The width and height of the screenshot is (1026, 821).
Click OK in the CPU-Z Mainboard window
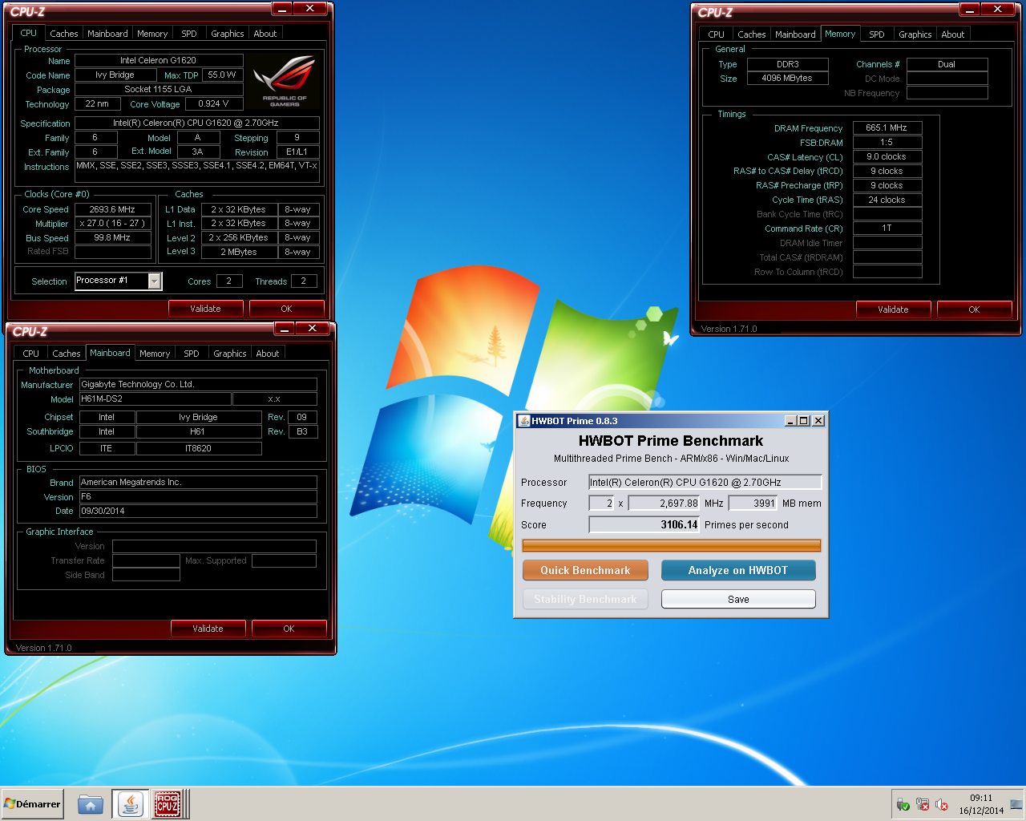pos(289,629)
